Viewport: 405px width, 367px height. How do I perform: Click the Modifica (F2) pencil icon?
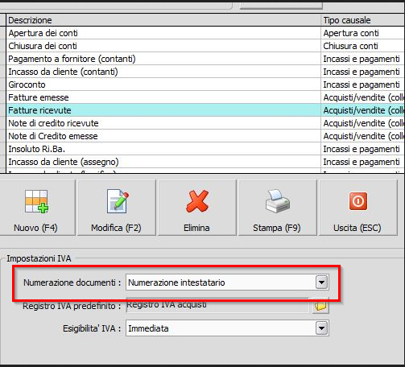[118, 201]
